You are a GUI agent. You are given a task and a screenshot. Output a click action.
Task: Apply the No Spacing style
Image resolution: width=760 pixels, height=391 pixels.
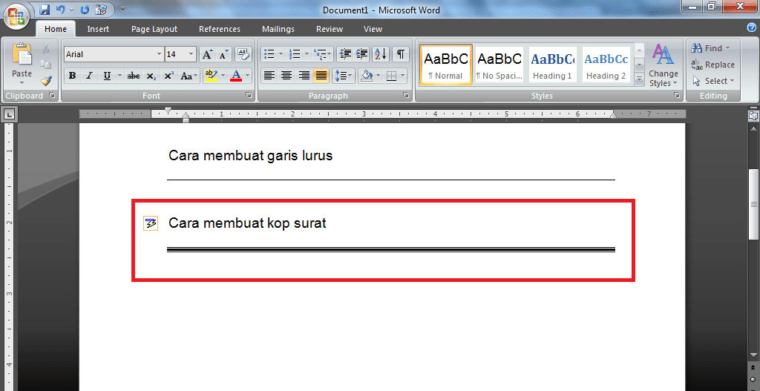pyautogui.click(x=499, y=65)
